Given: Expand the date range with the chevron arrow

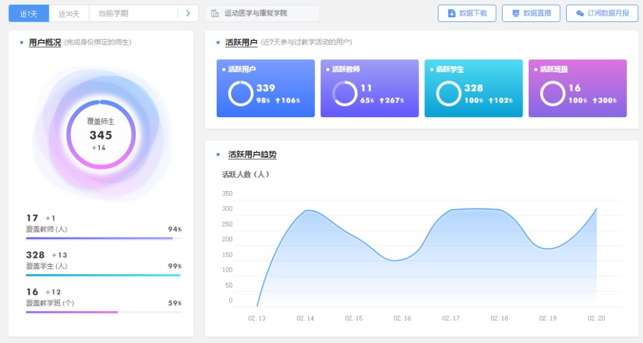Looking at the screenshot, I should (x=189, y=13).
